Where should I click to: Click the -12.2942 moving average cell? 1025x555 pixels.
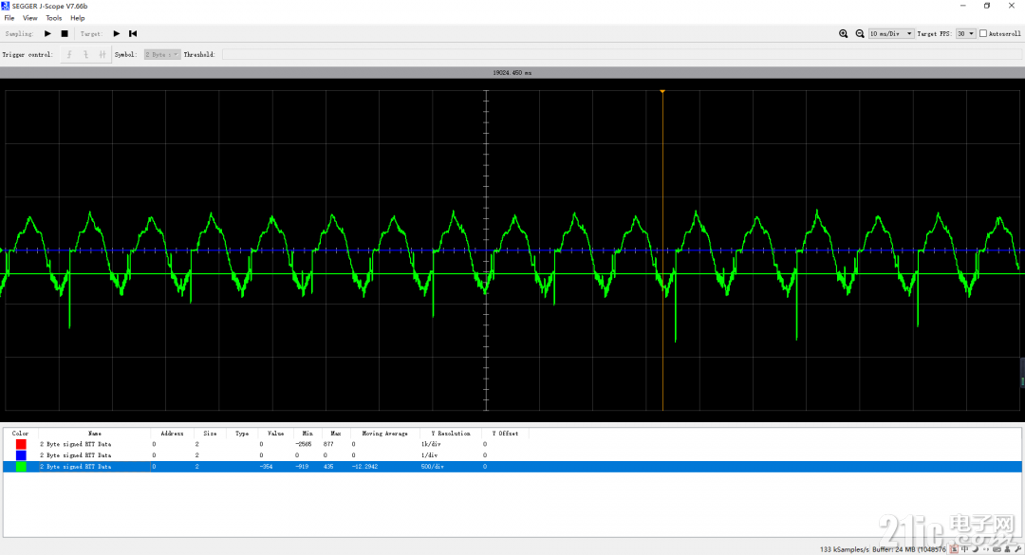[x=364, y=466]
